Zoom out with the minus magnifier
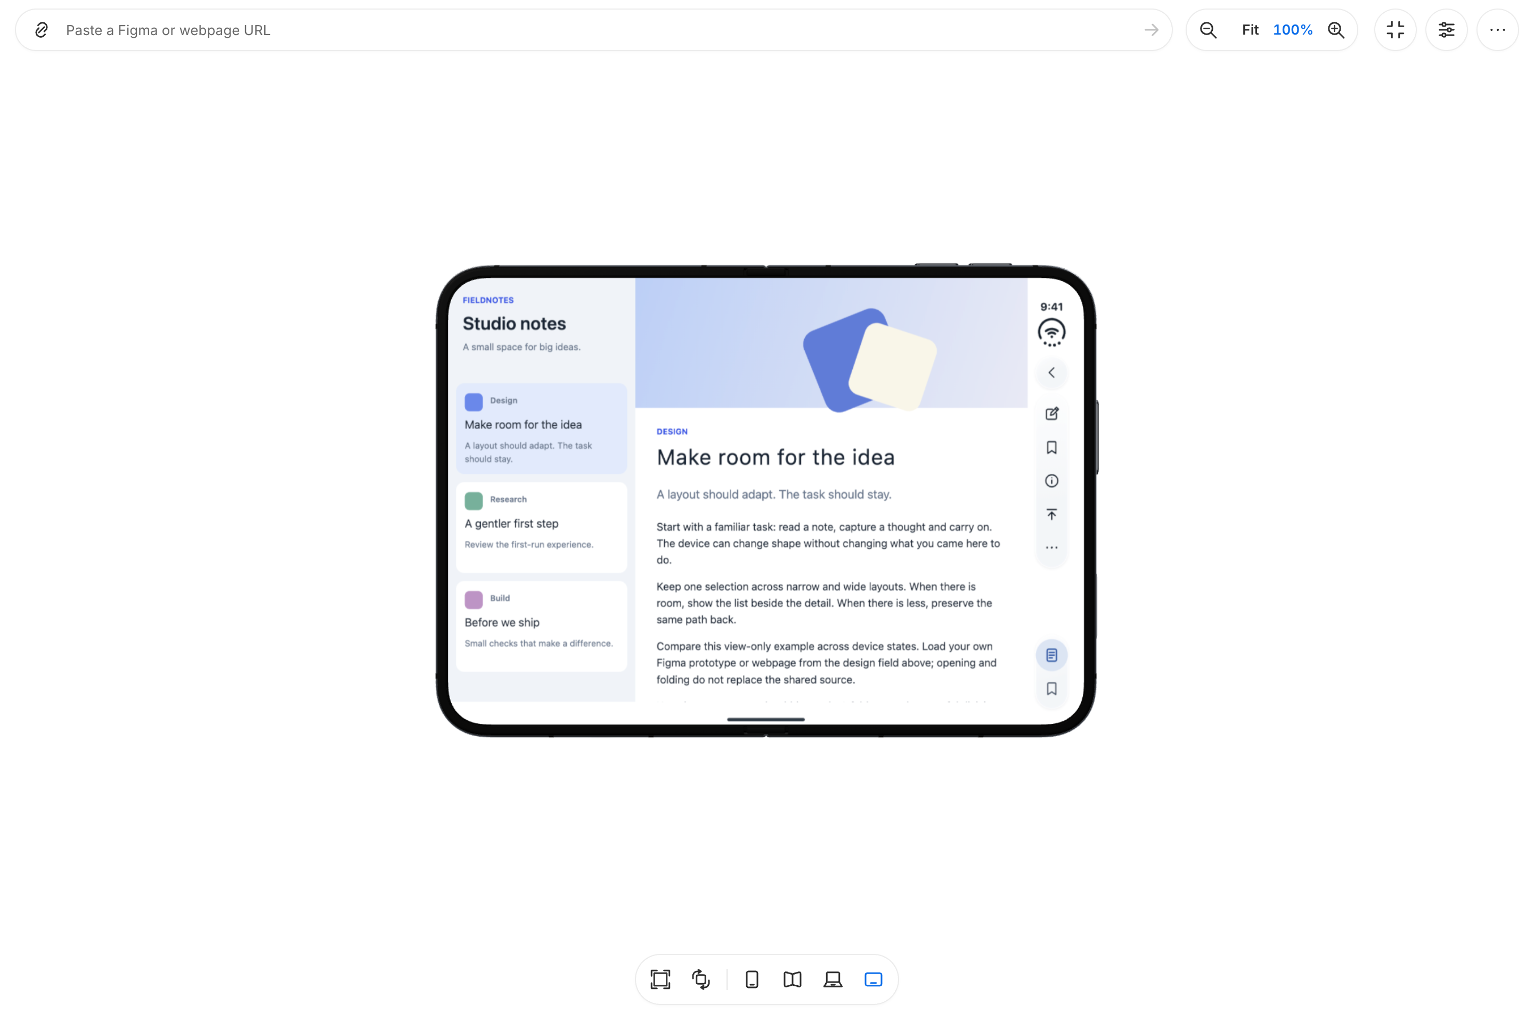 (1208, 30)
